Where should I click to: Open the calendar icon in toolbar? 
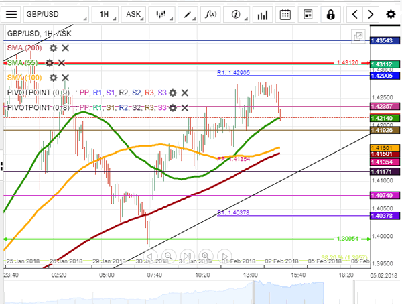[285, 13]
